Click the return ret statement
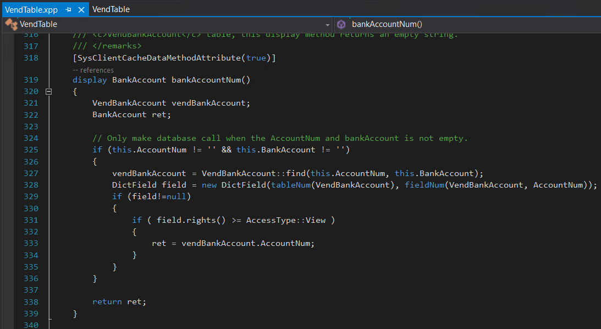The image size is (601, 329). (119, 302)
